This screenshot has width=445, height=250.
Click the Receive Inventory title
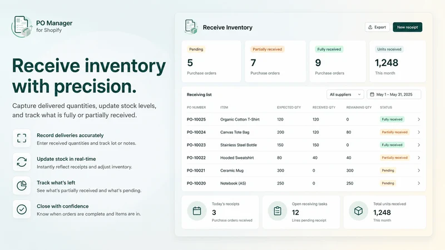(228, 27)
